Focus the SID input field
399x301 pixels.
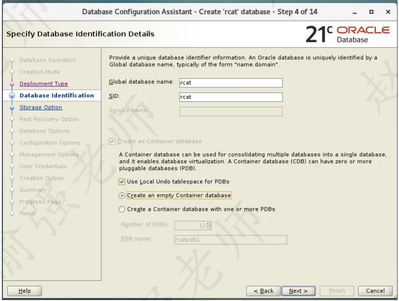coord(231,97)
